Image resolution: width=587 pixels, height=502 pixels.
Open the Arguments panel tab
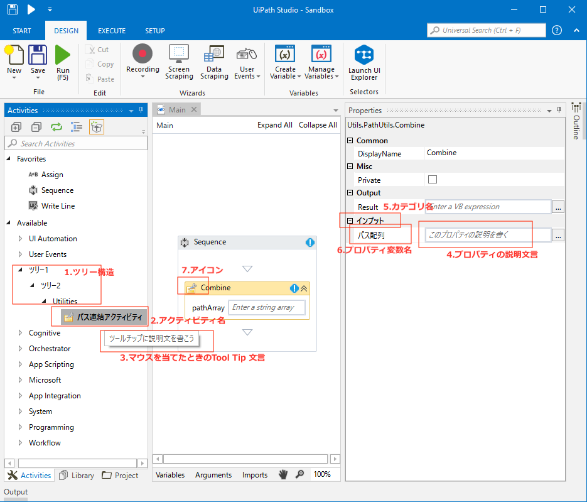pos(213,474)
